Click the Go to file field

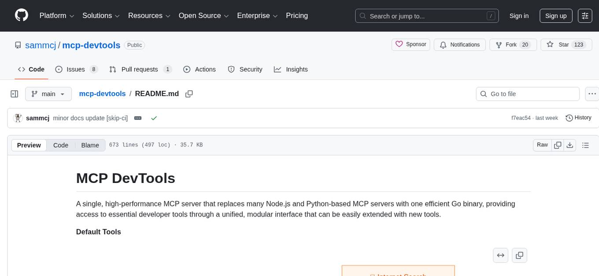click(x=527, y=93)
